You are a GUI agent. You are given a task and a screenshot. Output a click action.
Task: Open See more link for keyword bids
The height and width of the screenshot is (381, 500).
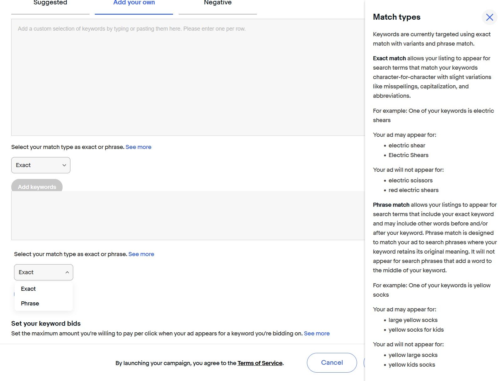pyautogui.click(x=317, y=334)
